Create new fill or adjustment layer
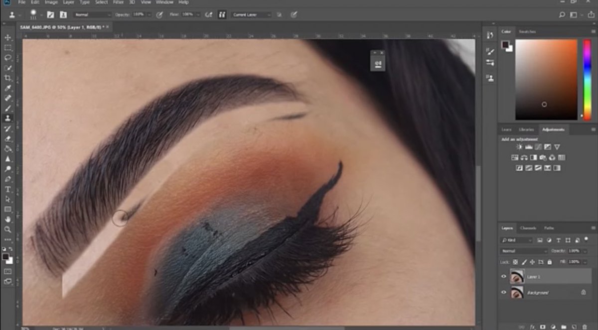This screenshot has width=598, height=330. [553, 327]
